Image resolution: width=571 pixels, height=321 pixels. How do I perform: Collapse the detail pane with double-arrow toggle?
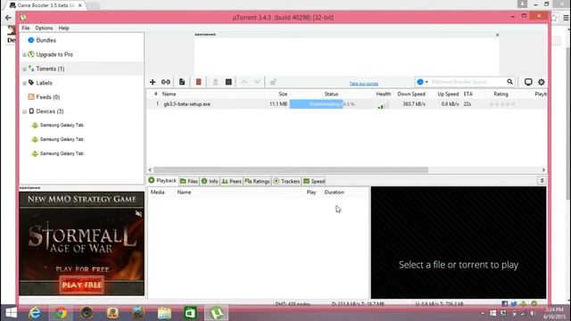click(x=542, y=181)
